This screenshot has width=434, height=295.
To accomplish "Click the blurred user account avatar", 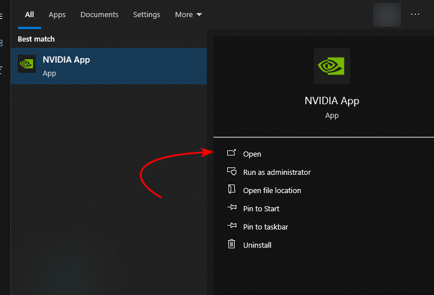I will click(387, 15).
